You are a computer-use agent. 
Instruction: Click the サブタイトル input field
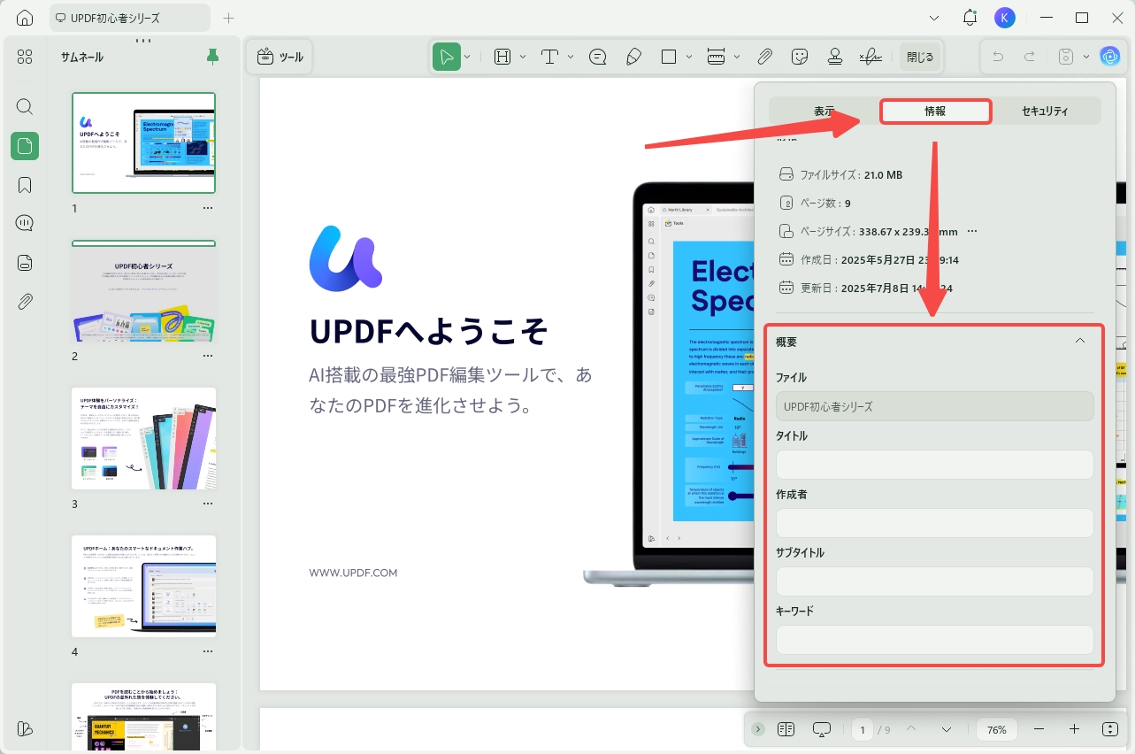tap(934, 581)
